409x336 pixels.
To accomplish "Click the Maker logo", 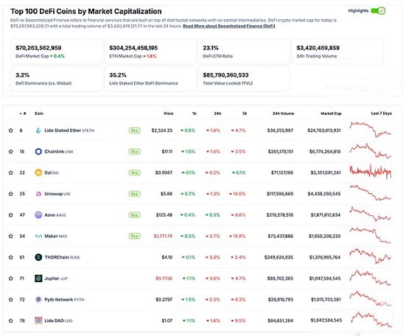I will [x=38, y=236].
